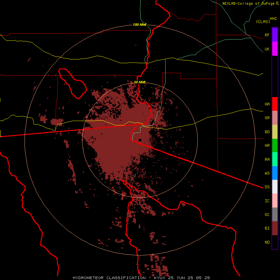Screen dimensions: 280x280
Task: Click the GR pink-brown legend swatch
Action: 275,118
